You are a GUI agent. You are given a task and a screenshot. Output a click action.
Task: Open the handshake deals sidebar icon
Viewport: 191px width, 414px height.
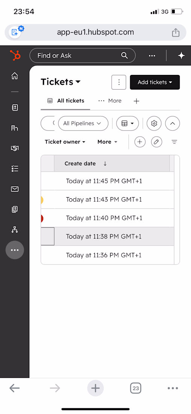coord(15,148)
